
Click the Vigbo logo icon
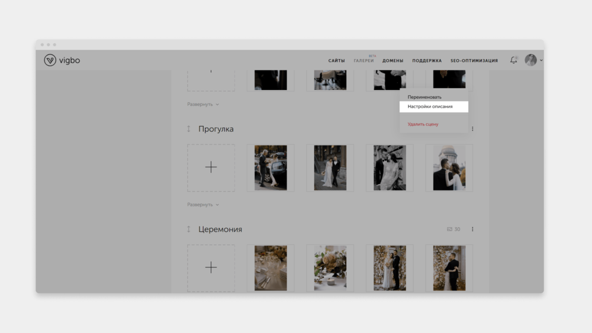pyautogui.click(x=50, y=60)
